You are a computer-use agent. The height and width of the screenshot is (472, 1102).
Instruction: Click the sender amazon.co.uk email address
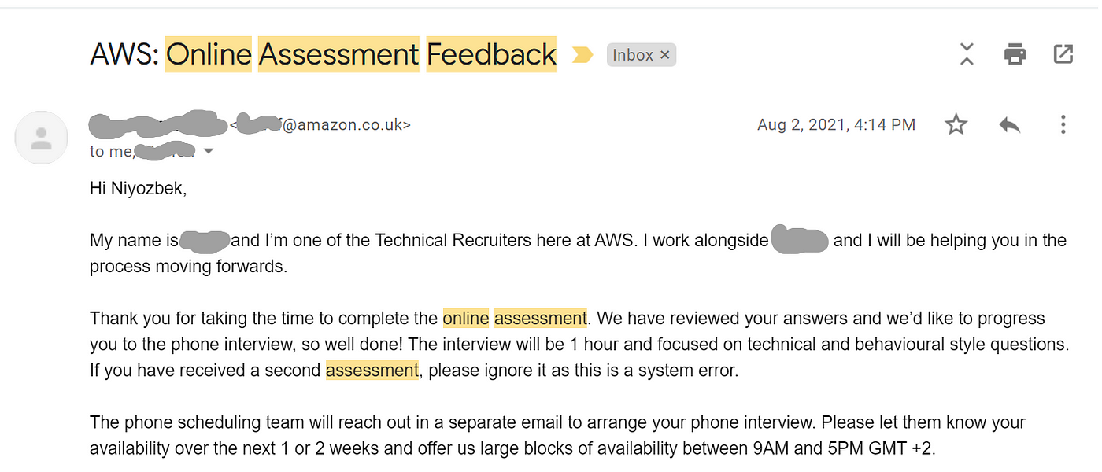tap(320, 124)
